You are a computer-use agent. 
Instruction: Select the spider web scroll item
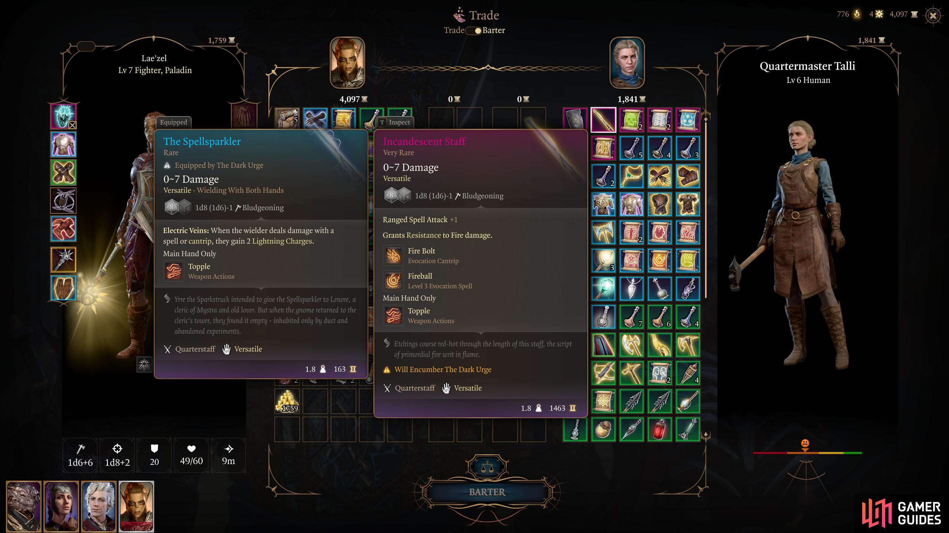coord(604,401)
